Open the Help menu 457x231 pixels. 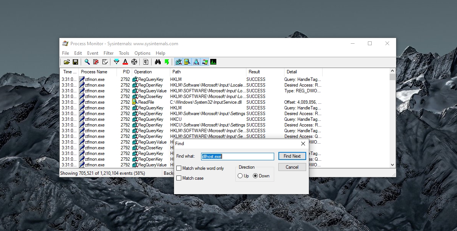point(160,53)
